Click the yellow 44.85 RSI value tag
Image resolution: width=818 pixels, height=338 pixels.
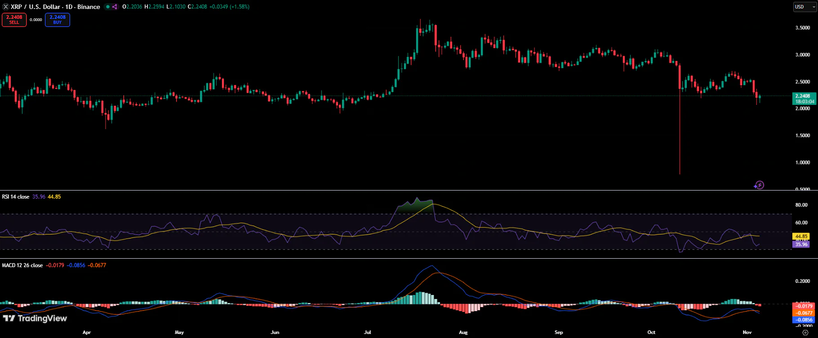coord(801,236)
